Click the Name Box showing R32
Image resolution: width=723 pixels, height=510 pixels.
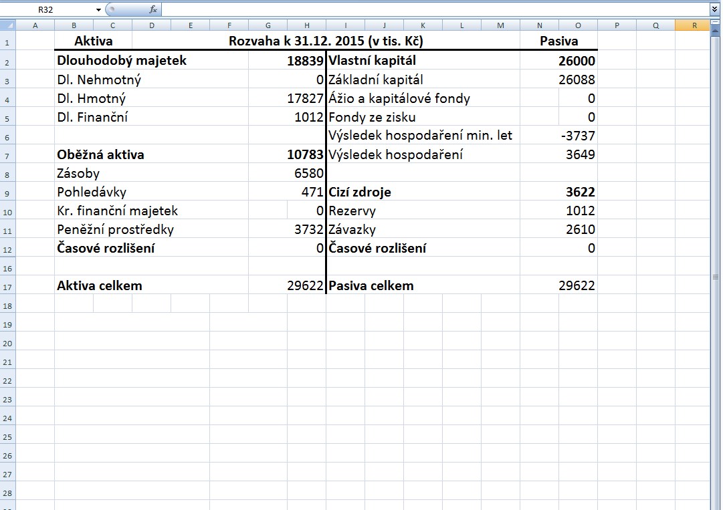click(48, 9)
